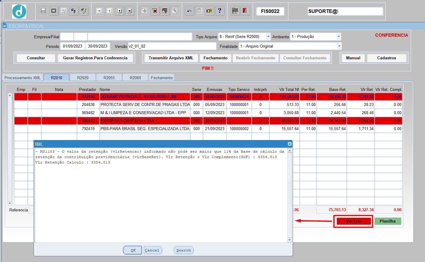Click Search in XML dialog
Screen dimensions: 425x262
click(184, 250)
